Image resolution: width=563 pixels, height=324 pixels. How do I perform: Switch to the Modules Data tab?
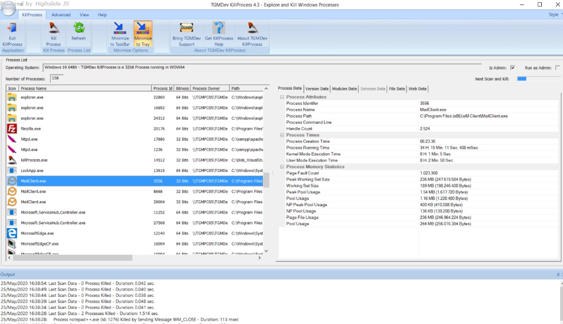(x=344, y=89)
